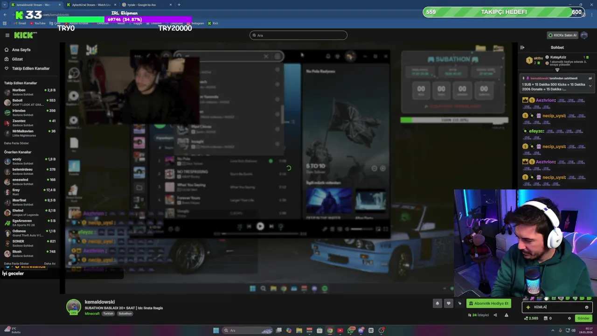
Task: Click the Turkish tag
Action: point(108,314)
